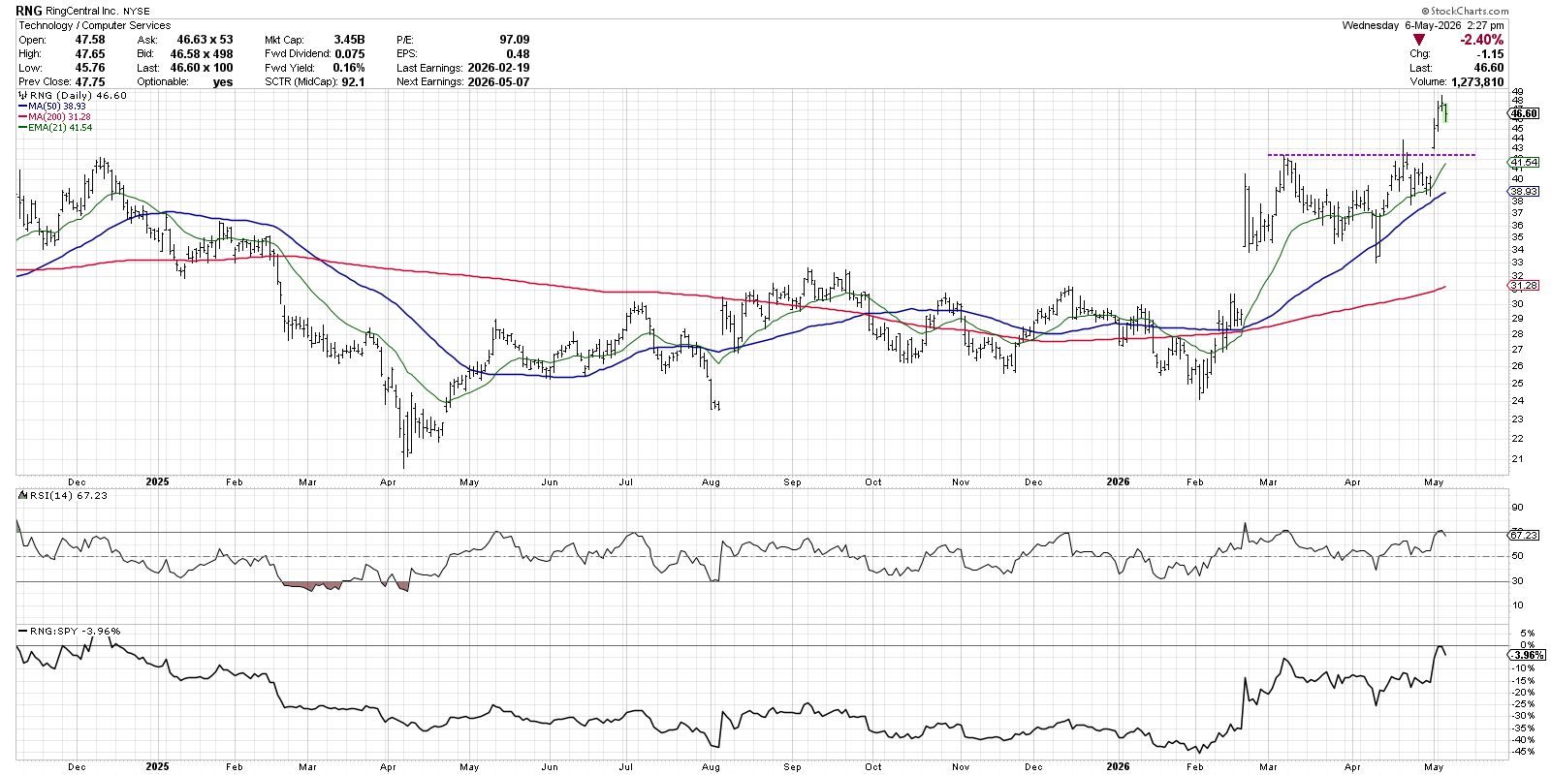
Task: Click the SCTR (MidCap) value 92.1
Action: [x=354, y=82]
